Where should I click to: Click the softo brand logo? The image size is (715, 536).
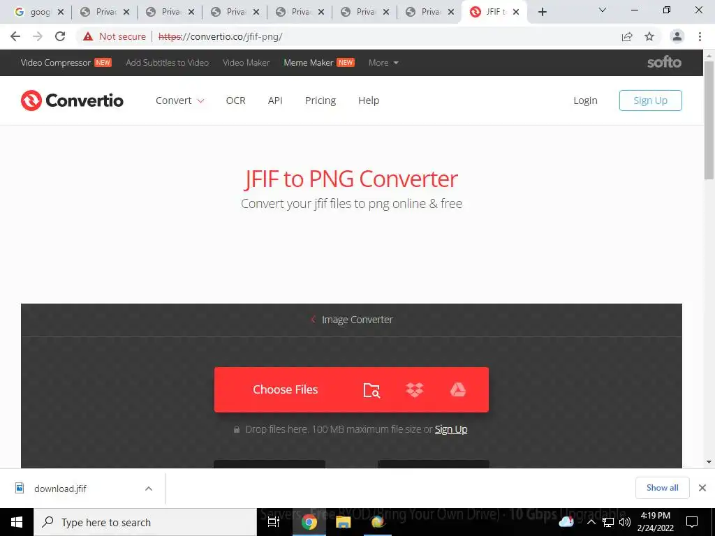tap(664, 62)
